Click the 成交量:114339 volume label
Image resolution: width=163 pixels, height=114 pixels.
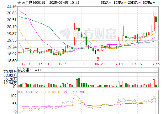pos(30,70)
